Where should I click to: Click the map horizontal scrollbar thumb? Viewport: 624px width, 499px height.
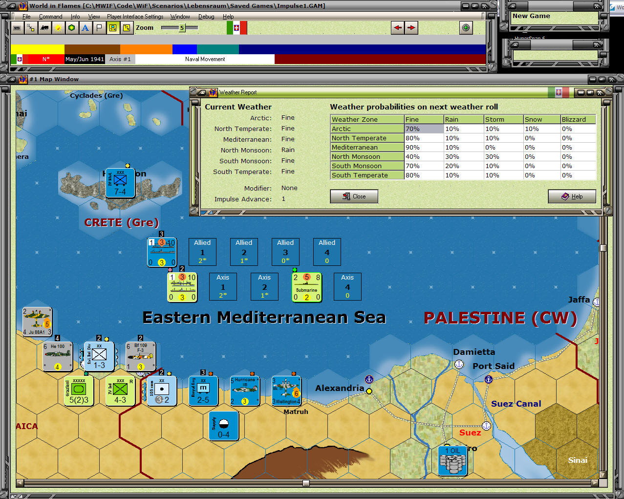pos(306,483)
